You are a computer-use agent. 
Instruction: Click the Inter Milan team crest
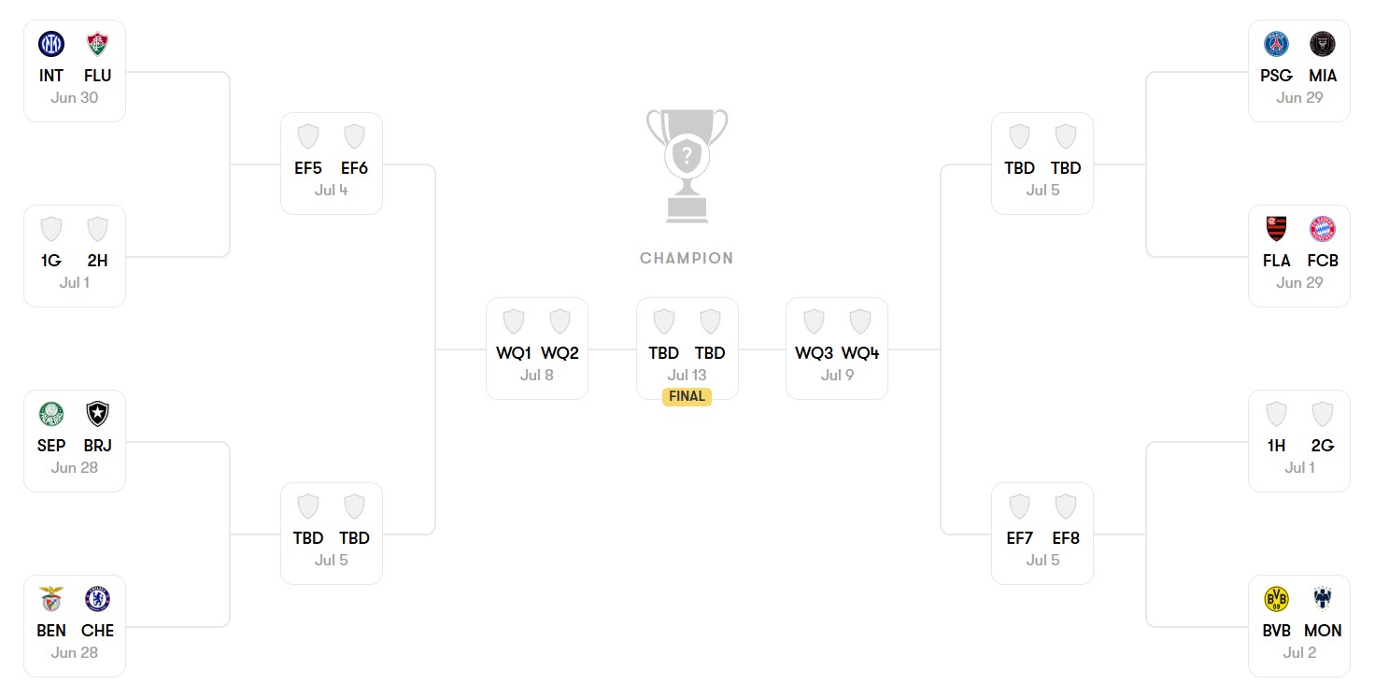tap(51, 44)
